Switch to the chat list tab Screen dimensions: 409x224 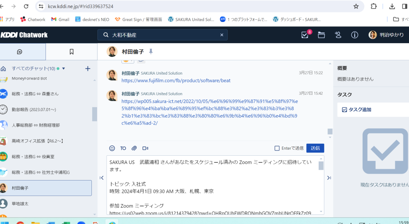coord(23,52)
